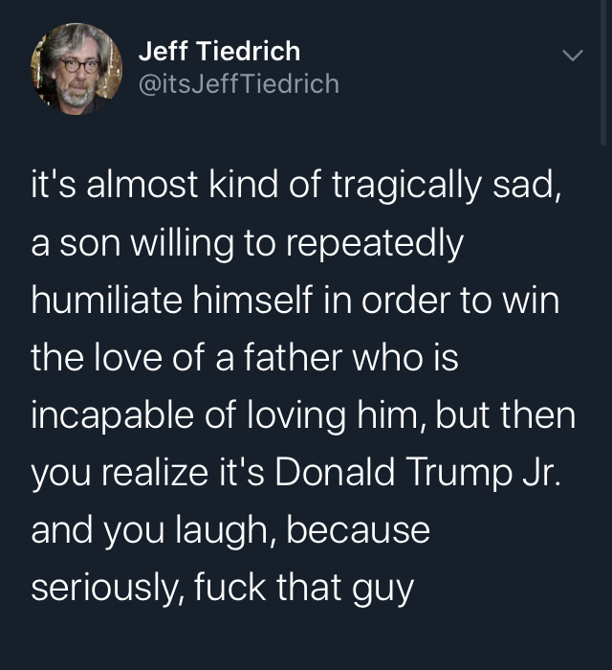
Task: Click the word "realize" in the tweet
Action: (155, 472)
